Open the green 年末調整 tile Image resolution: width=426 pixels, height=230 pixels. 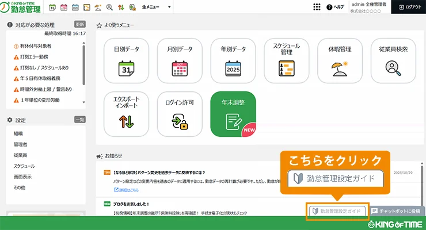pos(233,114)
